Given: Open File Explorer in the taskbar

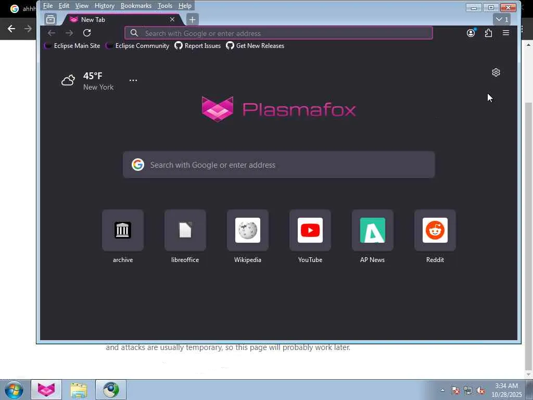Looking at the screenshot, I should 79,390.
